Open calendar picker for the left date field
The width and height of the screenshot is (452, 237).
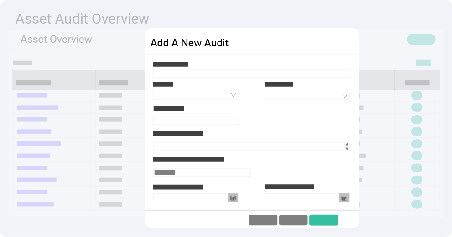pyautogui.click(x=233, y=198)
